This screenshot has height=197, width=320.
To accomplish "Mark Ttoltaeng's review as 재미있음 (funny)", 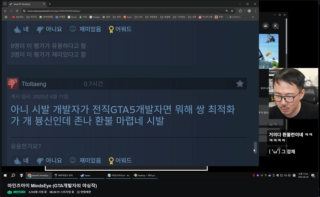I will tap(85, 160).
